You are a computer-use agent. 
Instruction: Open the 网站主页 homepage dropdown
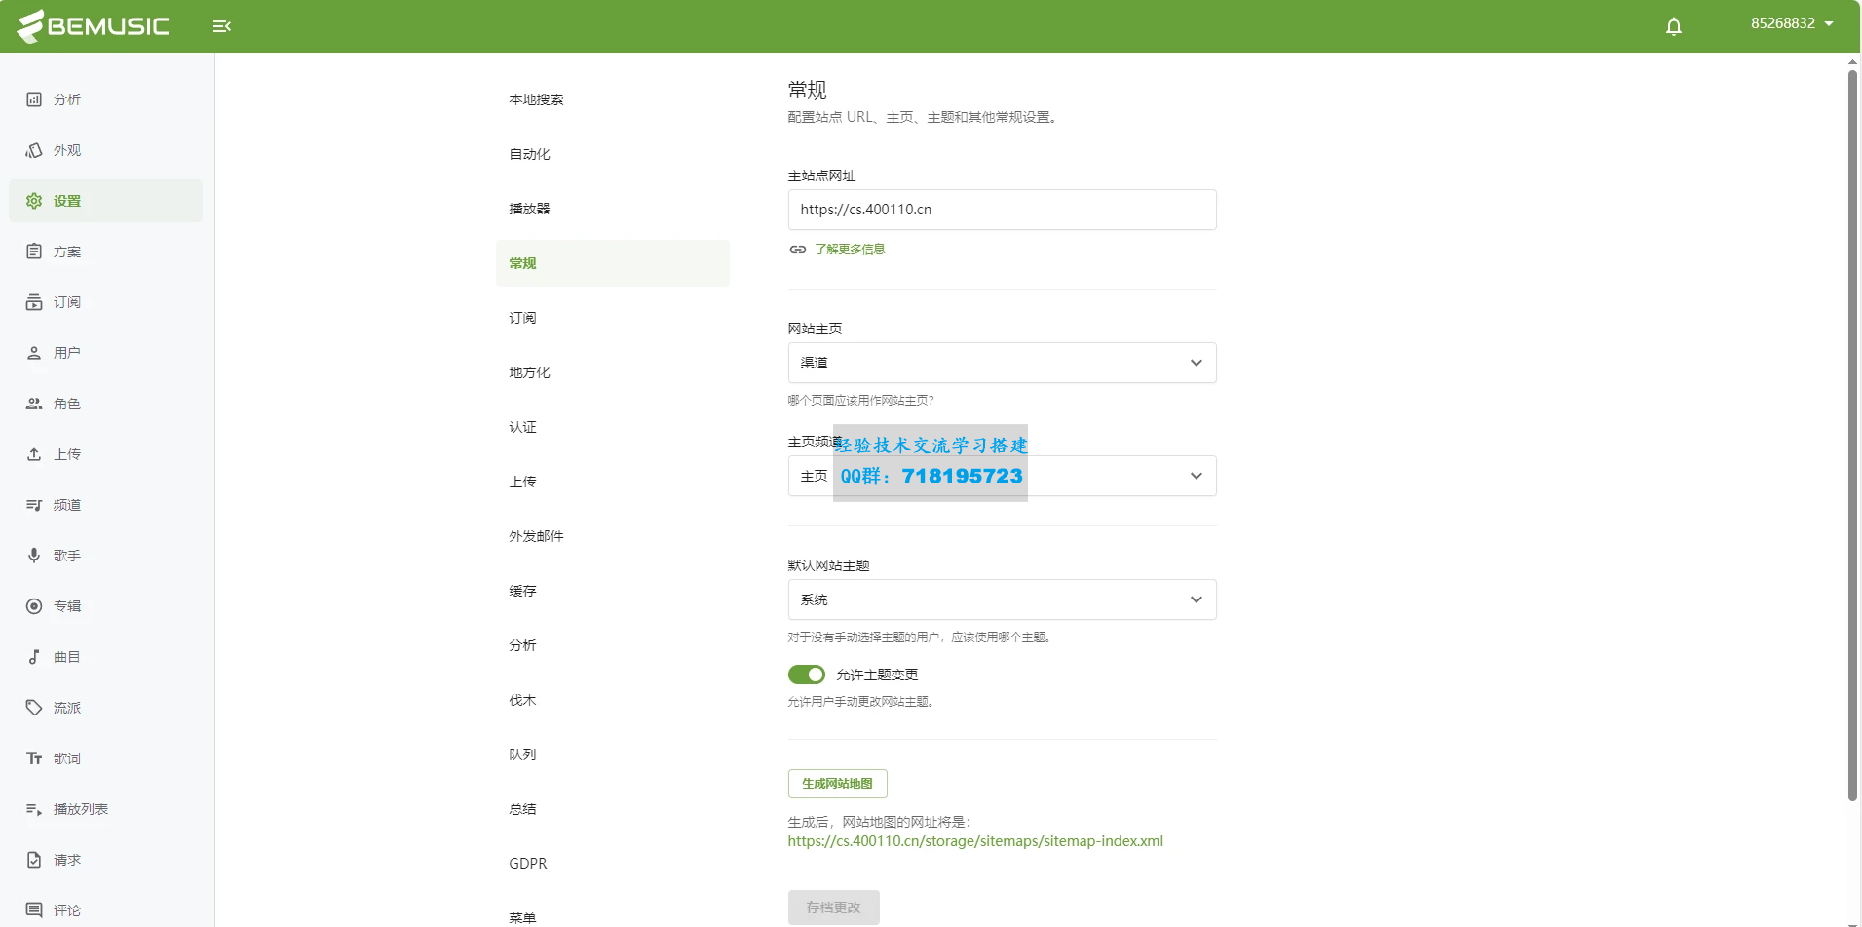(1002, 362)
